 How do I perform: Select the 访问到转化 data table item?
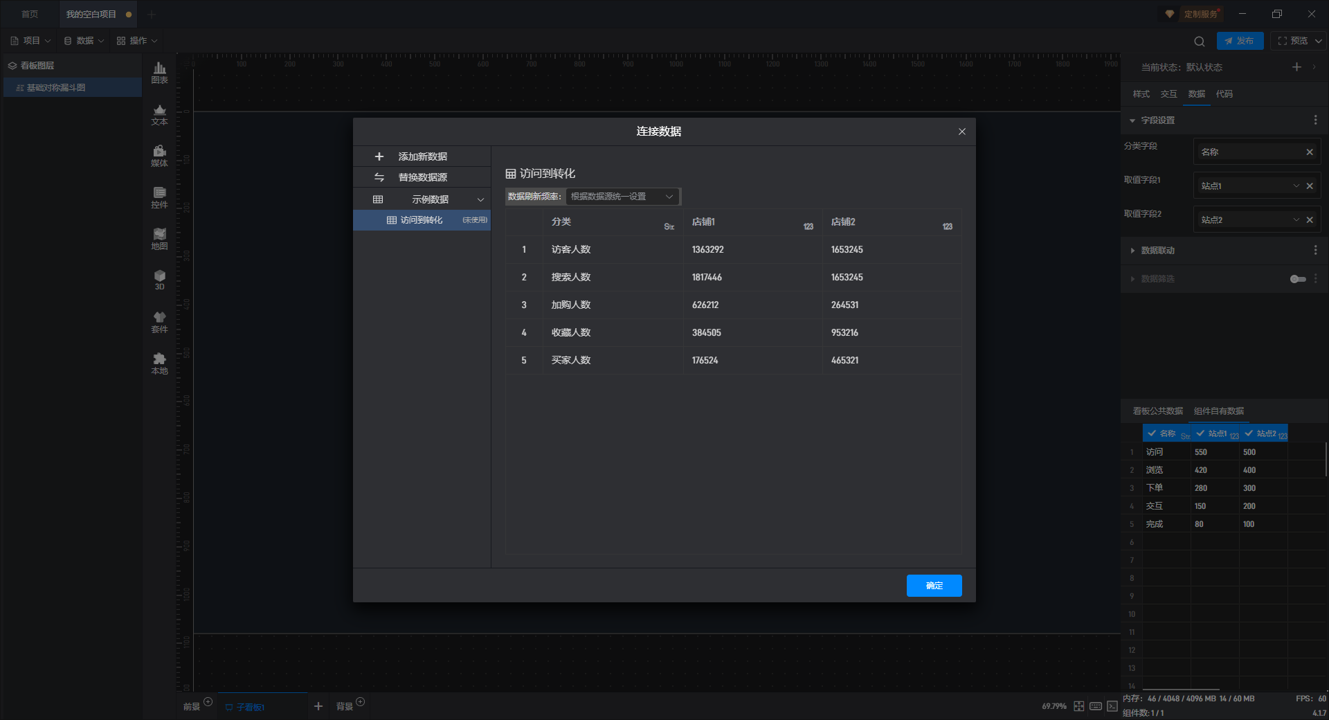422,220
